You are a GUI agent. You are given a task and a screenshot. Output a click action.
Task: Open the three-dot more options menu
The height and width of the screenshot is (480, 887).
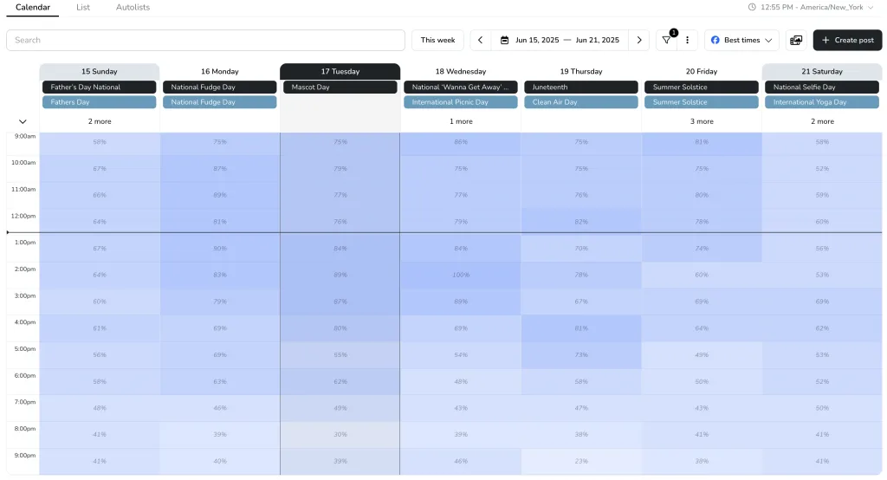pyautogui.click(x=687, y=40)
